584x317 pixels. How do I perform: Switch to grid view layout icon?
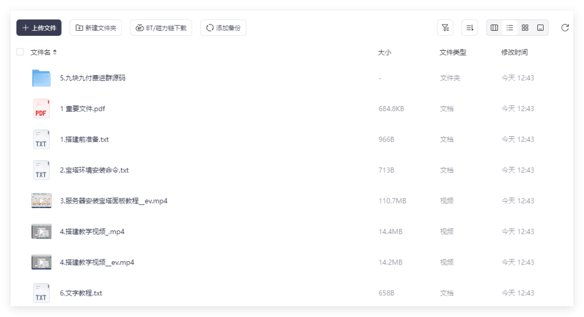tap(525, 28)
